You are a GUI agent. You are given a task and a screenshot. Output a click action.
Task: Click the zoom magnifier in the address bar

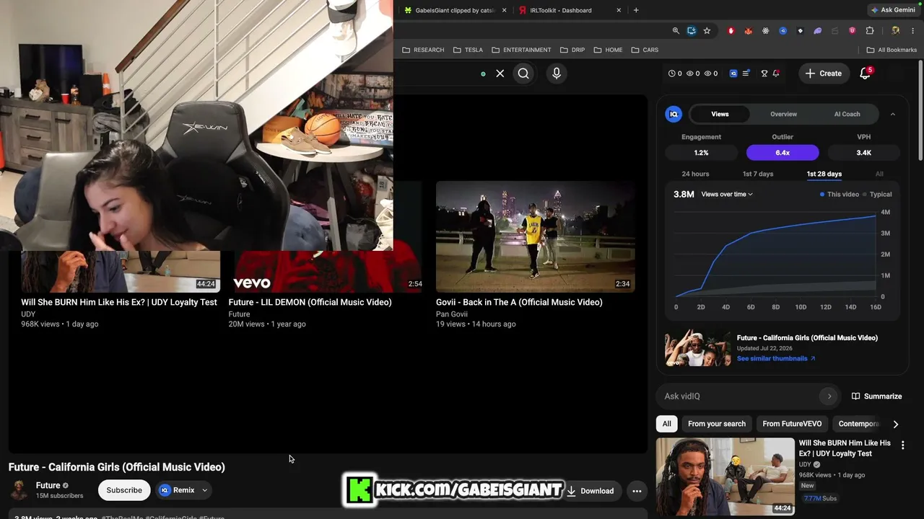[x=676, y=31]
